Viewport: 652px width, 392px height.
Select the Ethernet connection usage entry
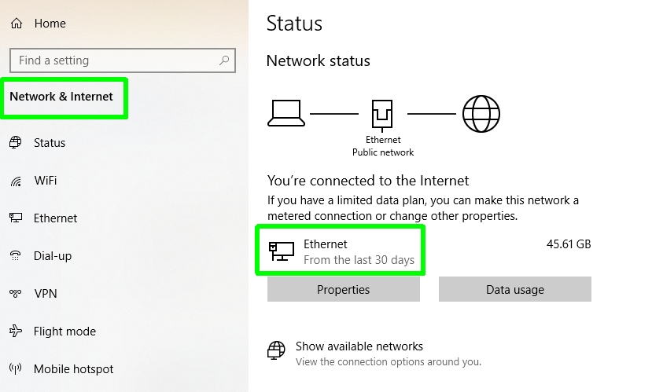340,251
